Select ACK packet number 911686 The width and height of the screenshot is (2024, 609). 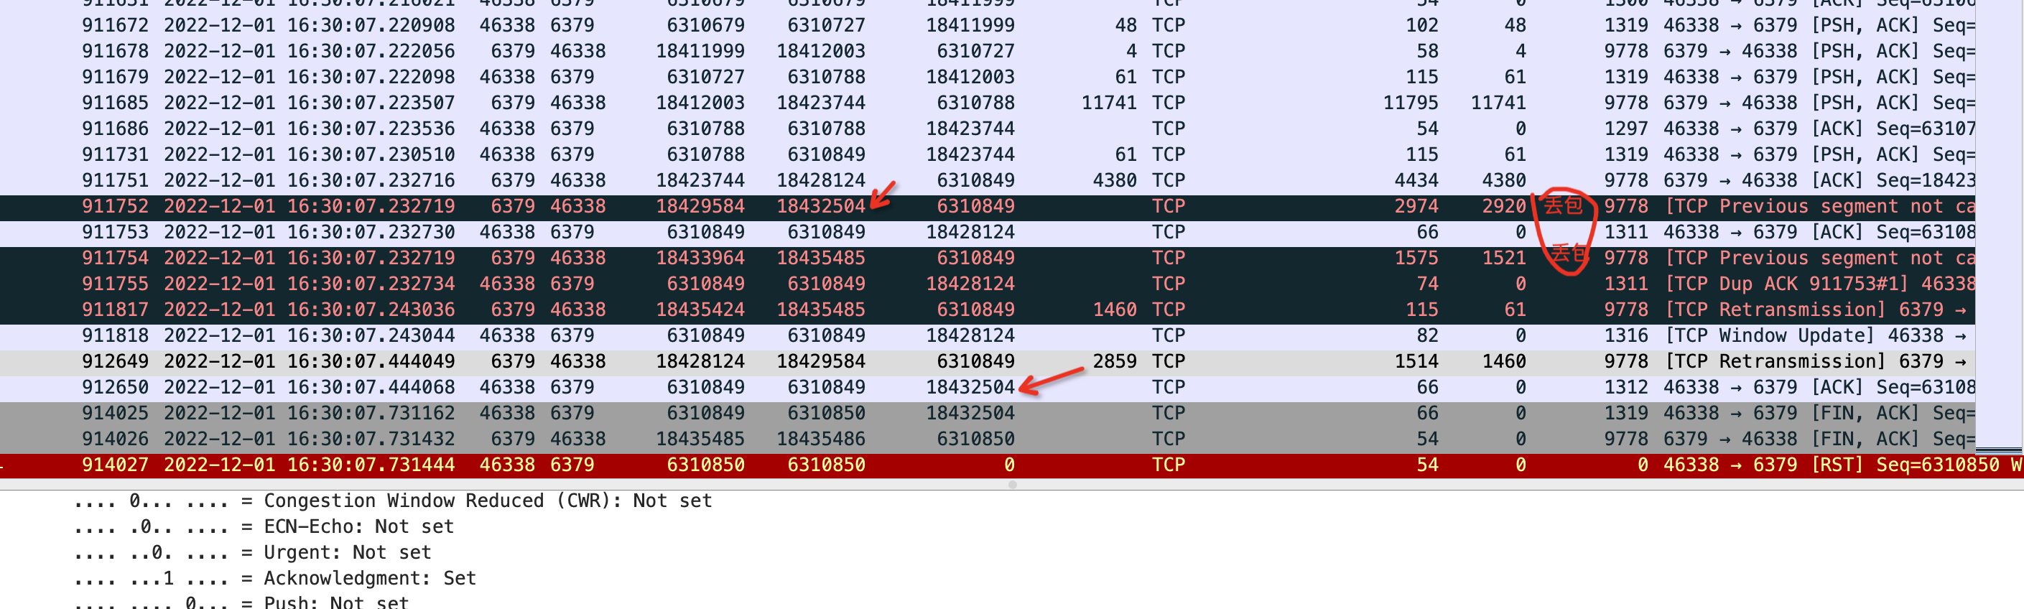click(988, 128)
